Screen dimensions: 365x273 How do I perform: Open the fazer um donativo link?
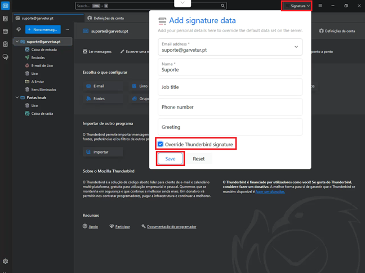pos(270,191)
